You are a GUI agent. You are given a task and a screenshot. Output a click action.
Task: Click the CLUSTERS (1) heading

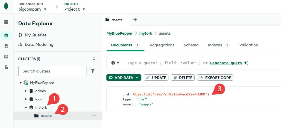coord(29,59)
